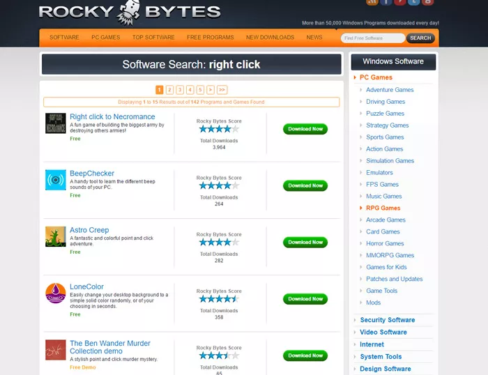488x375 pixels.
Task: Open Patches and Updates category
Action: (x=395, y=279)
